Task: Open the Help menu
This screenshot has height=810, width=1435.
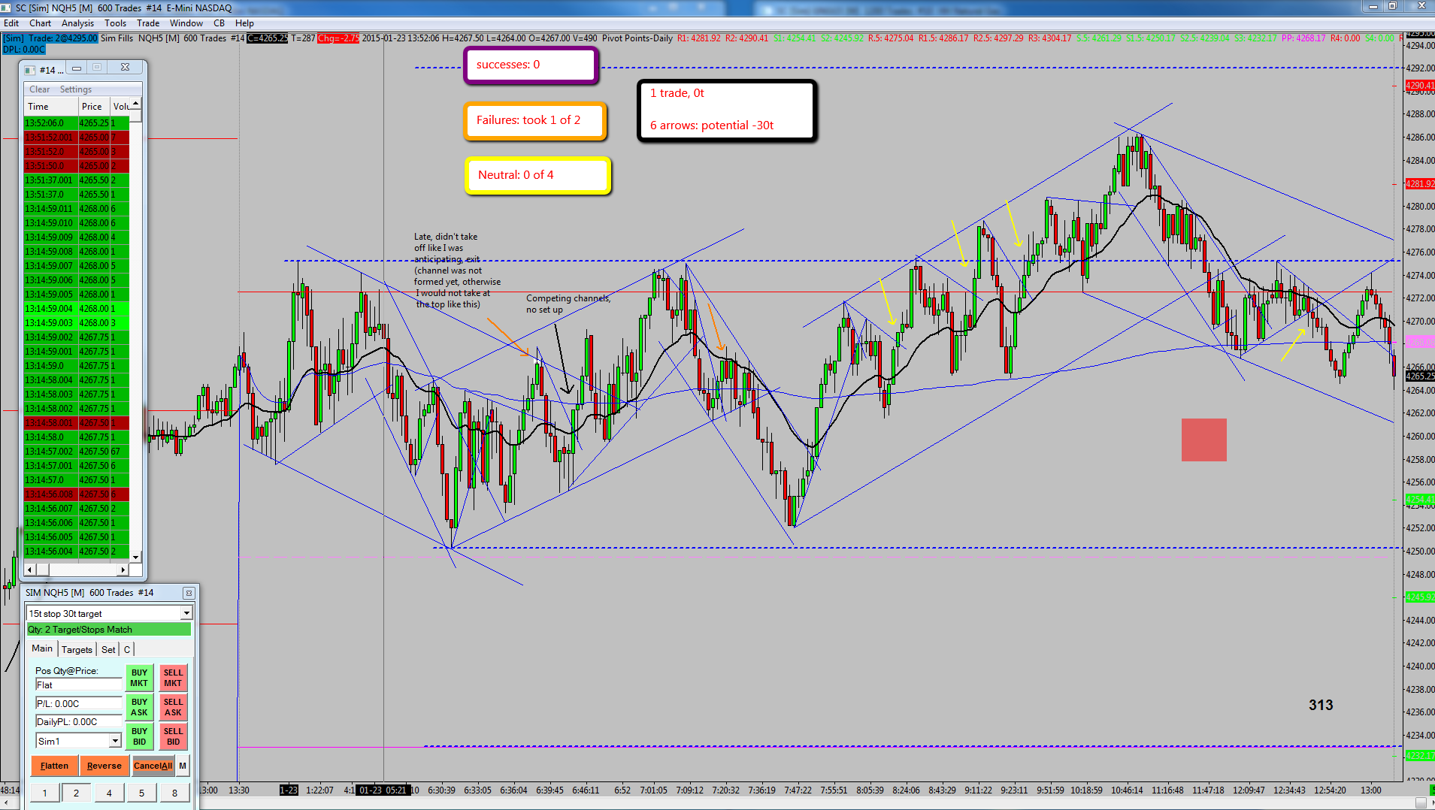Action: pyautogui.click(x=244, y=23)
